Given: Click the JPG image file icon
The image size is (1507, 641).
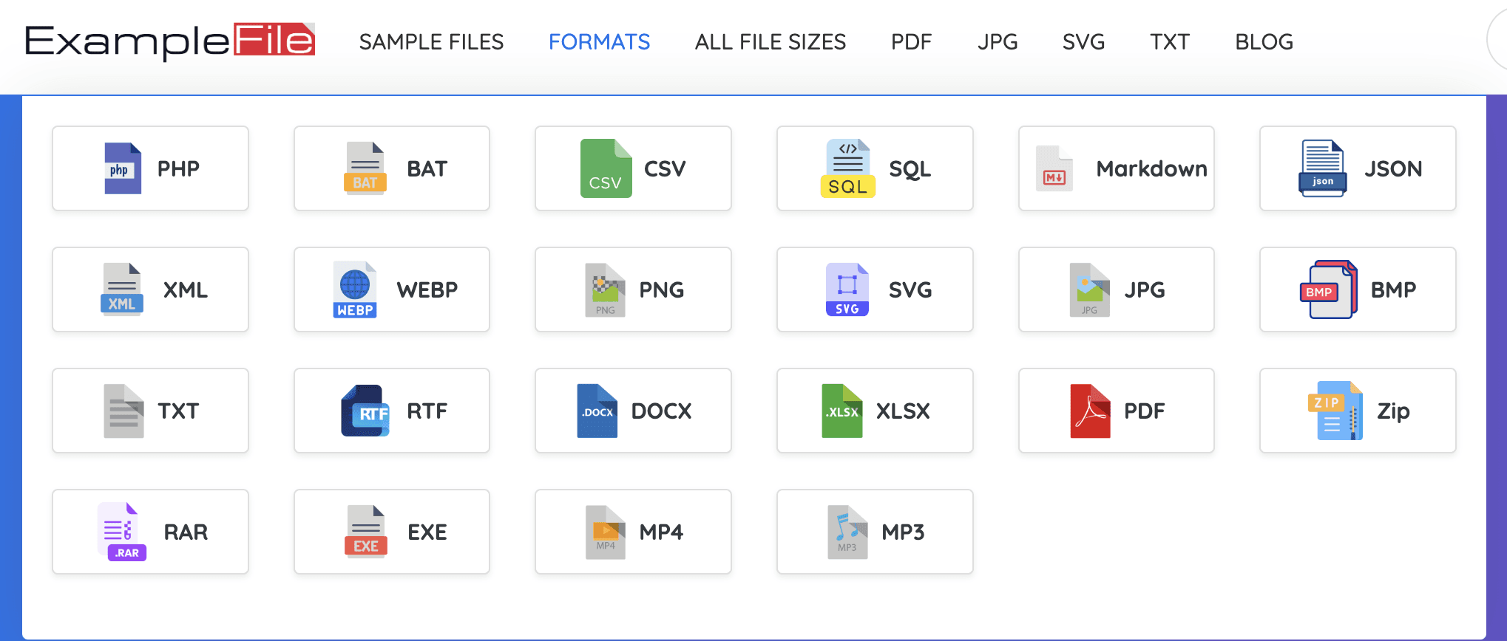Looking at the screenshot, I should pos(1089,289).
